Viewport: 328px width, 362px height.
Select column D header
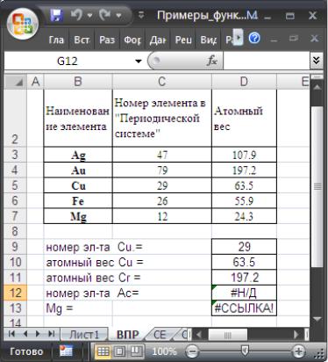tap(244, 82)
